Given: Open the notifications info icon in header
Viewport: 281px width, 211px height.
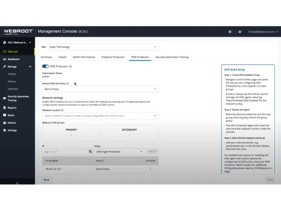Looking at the screenshot, I should 230,32.
